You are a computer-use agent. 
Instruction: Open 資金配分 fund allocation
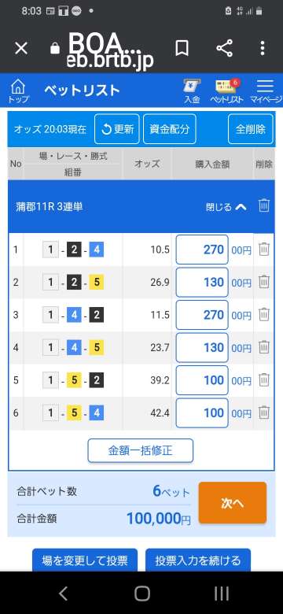pyautogui.click(x=169, y=129)
